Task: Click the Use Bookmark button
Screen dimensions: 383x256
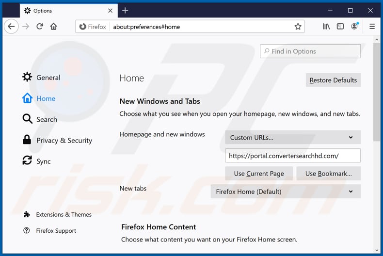Action: click(328, 174)
